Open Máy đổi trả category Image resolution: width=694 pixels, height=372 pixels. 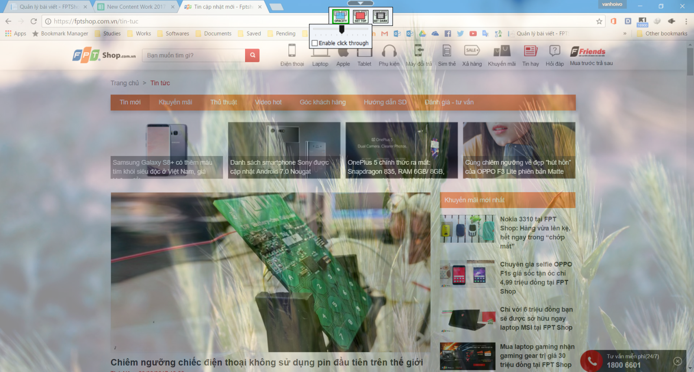(419, 55)
